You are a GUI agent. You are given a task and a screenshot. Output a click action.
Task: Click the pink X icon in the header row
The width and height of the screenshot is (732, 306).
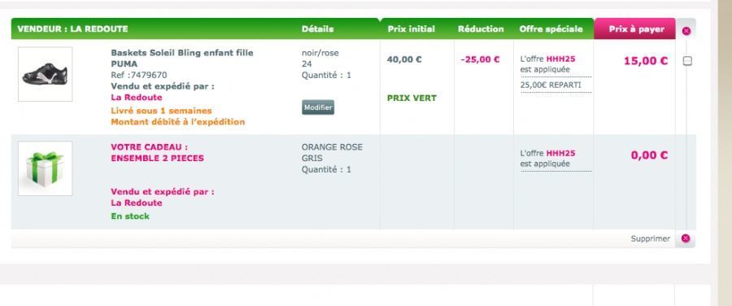(686, 31)
